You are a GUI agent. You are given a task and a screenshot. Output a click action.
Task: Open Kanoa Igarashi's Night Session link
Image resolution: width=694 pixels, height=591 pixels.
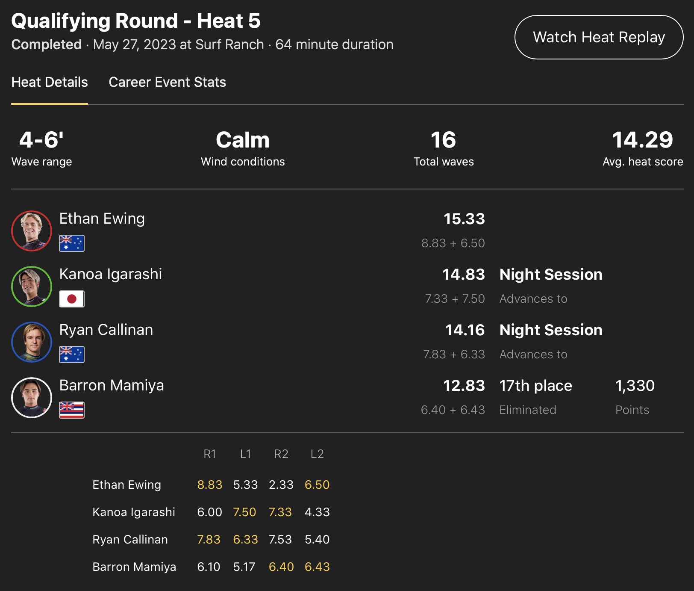pyautogui.click(x=551, y=275)
